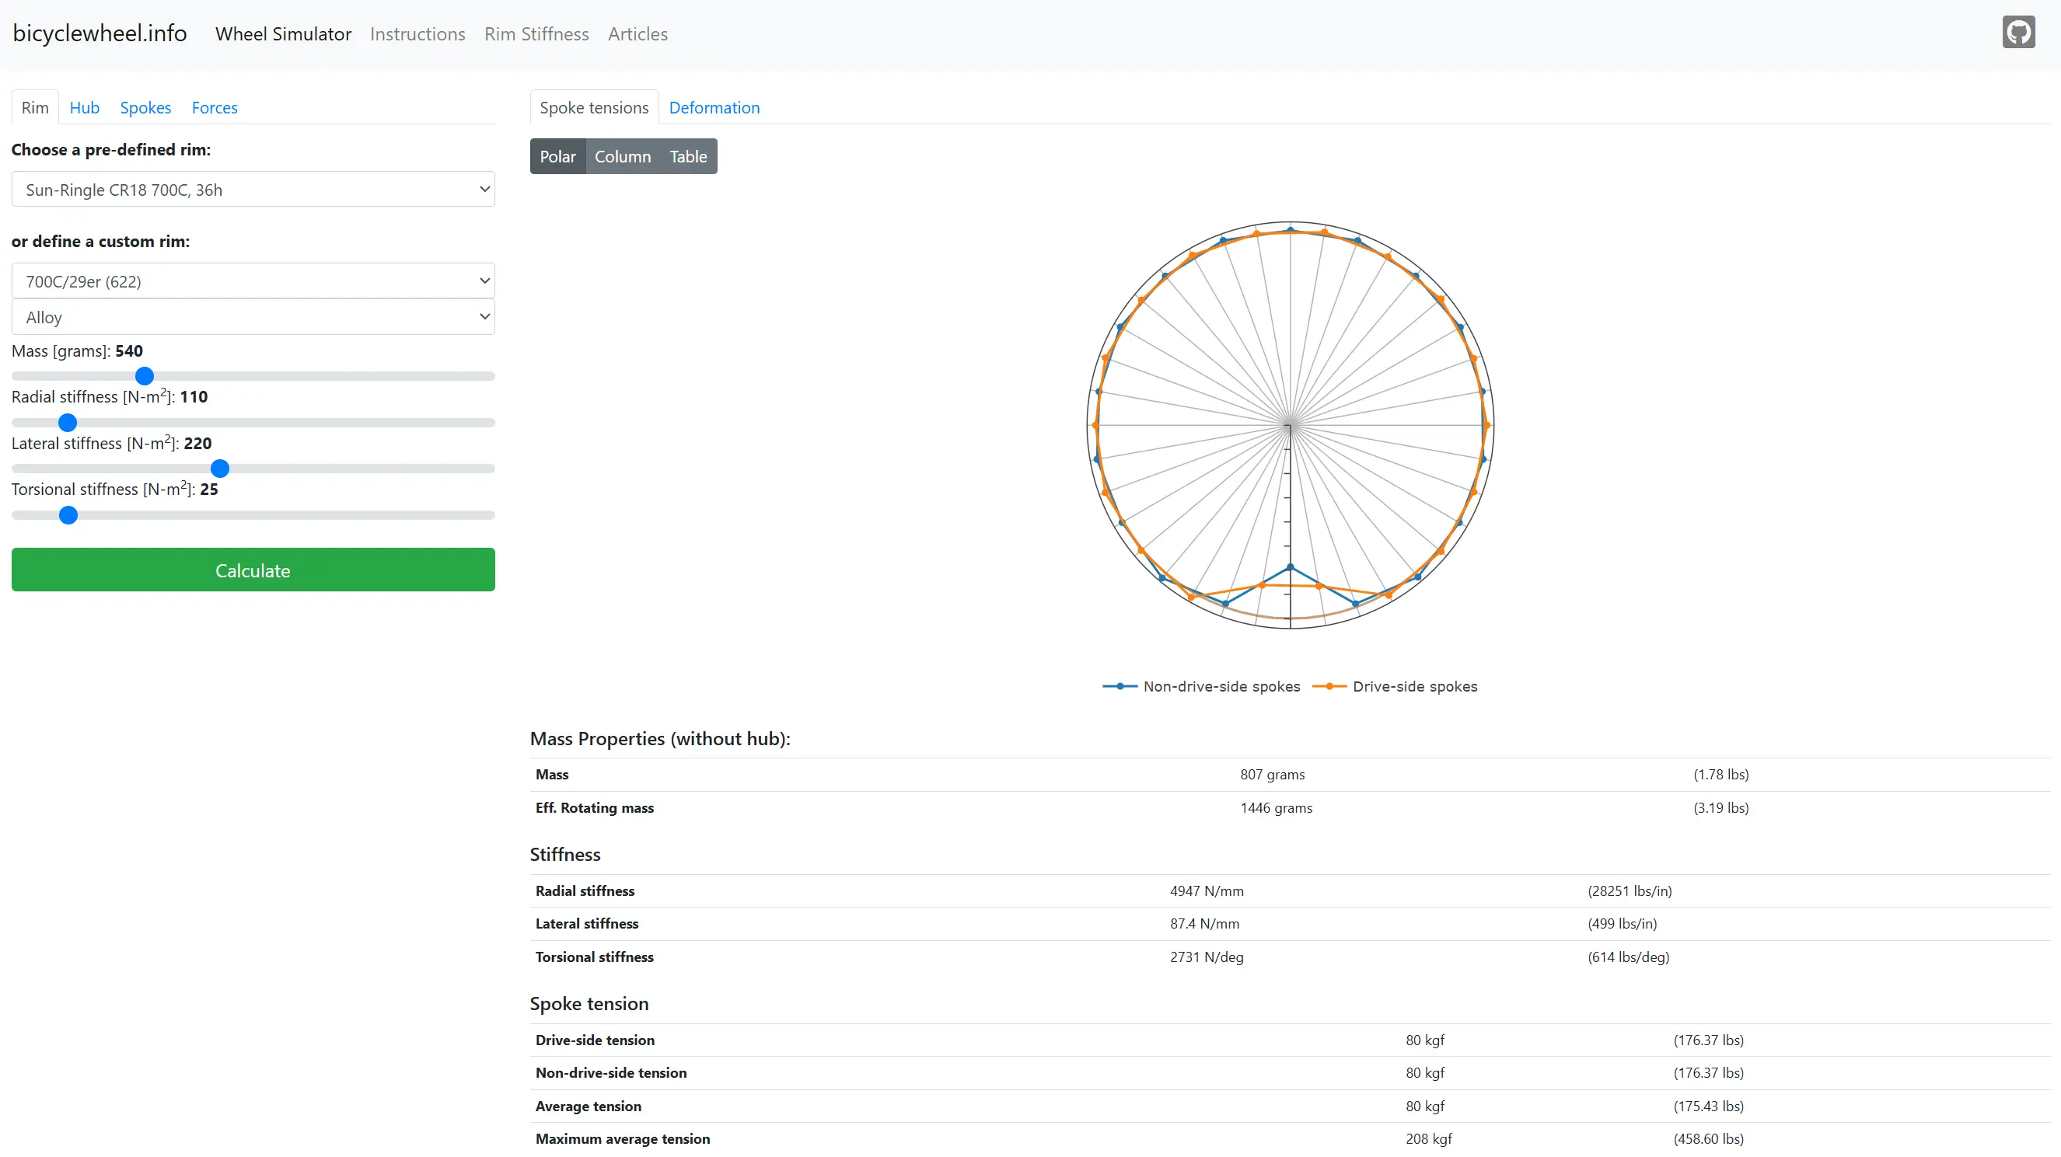This screenshot has height=1157, width=2061.
Task: Switch to the Hub tab
Action: point(84,108)
